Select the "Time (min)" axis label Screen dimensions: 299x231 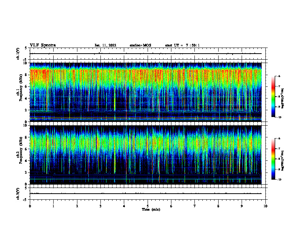click(151, 209)
